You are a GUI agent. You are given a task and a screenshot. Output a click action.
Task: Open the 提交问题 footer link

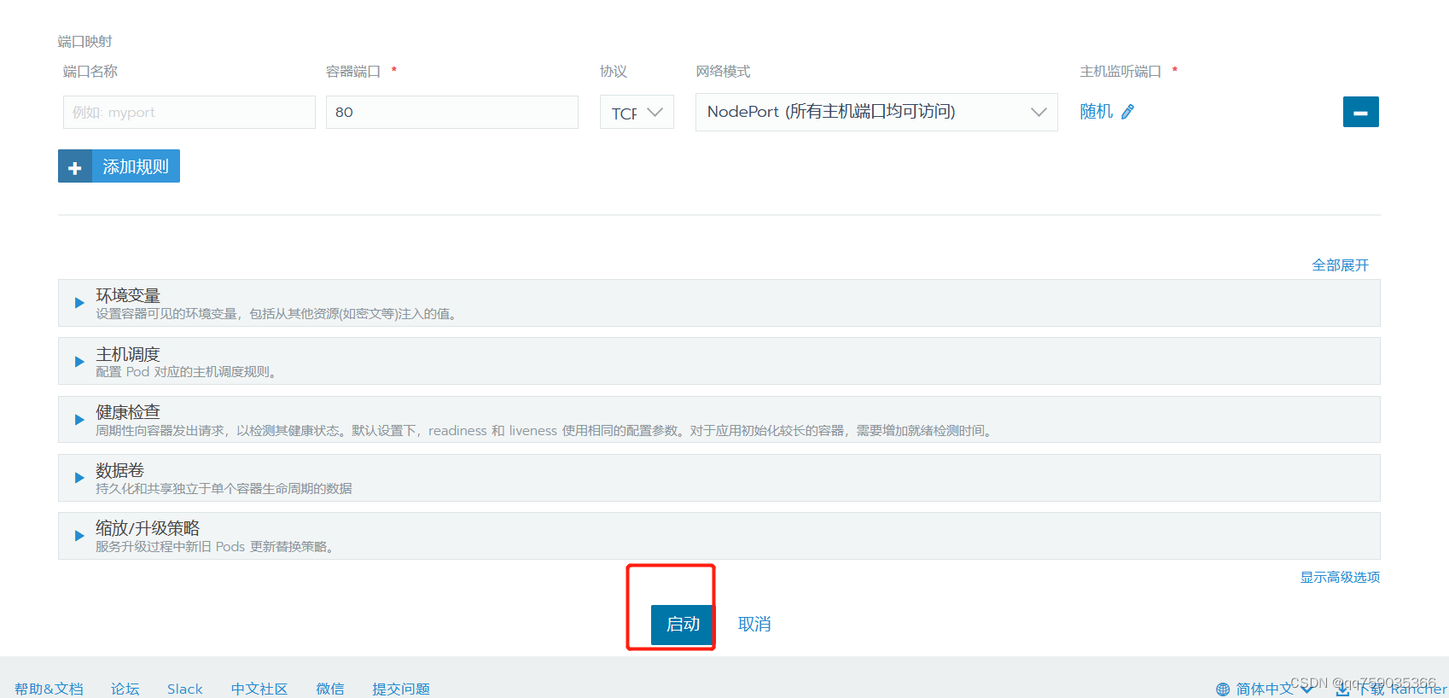tap(401, 689)
